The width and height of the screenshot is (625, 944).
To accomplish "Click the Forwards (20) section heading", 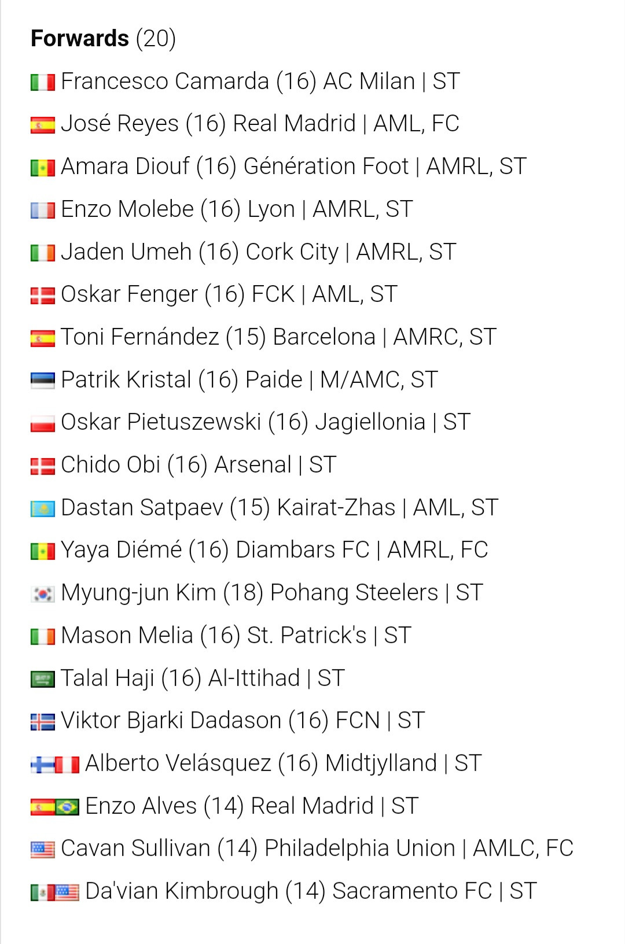I will [104, 39].
